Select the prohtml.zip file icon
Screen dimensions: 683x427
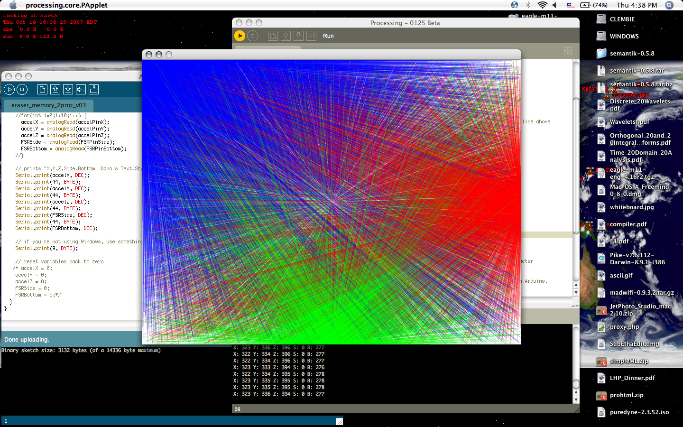tap(601, 395)
